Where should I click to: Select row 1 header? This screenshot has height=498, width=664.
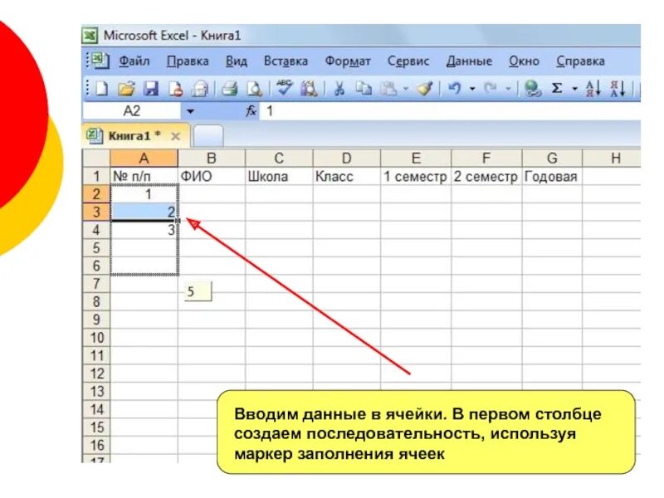pyautogui.click(x=96, y=176)
